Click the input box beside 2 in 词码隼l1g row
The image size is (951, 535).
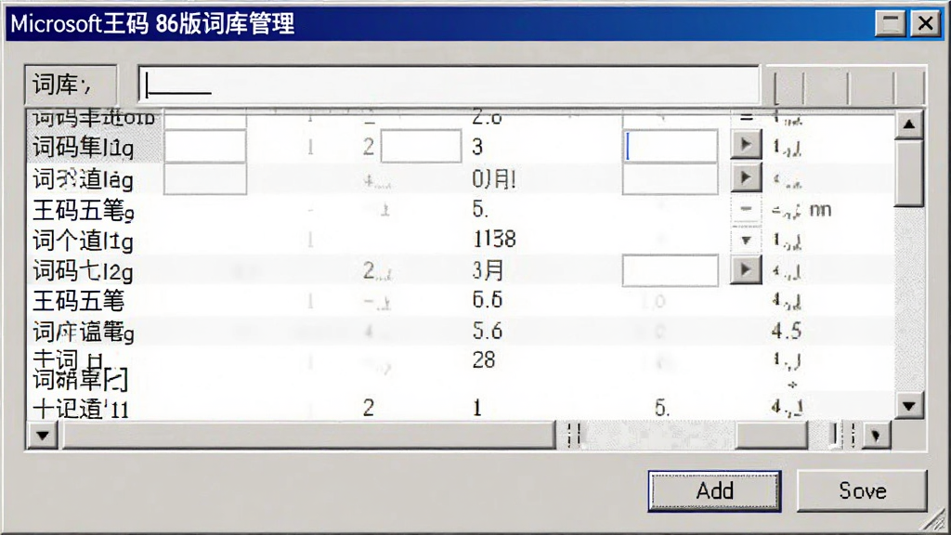pyautogui.click(x=421, y=146)
